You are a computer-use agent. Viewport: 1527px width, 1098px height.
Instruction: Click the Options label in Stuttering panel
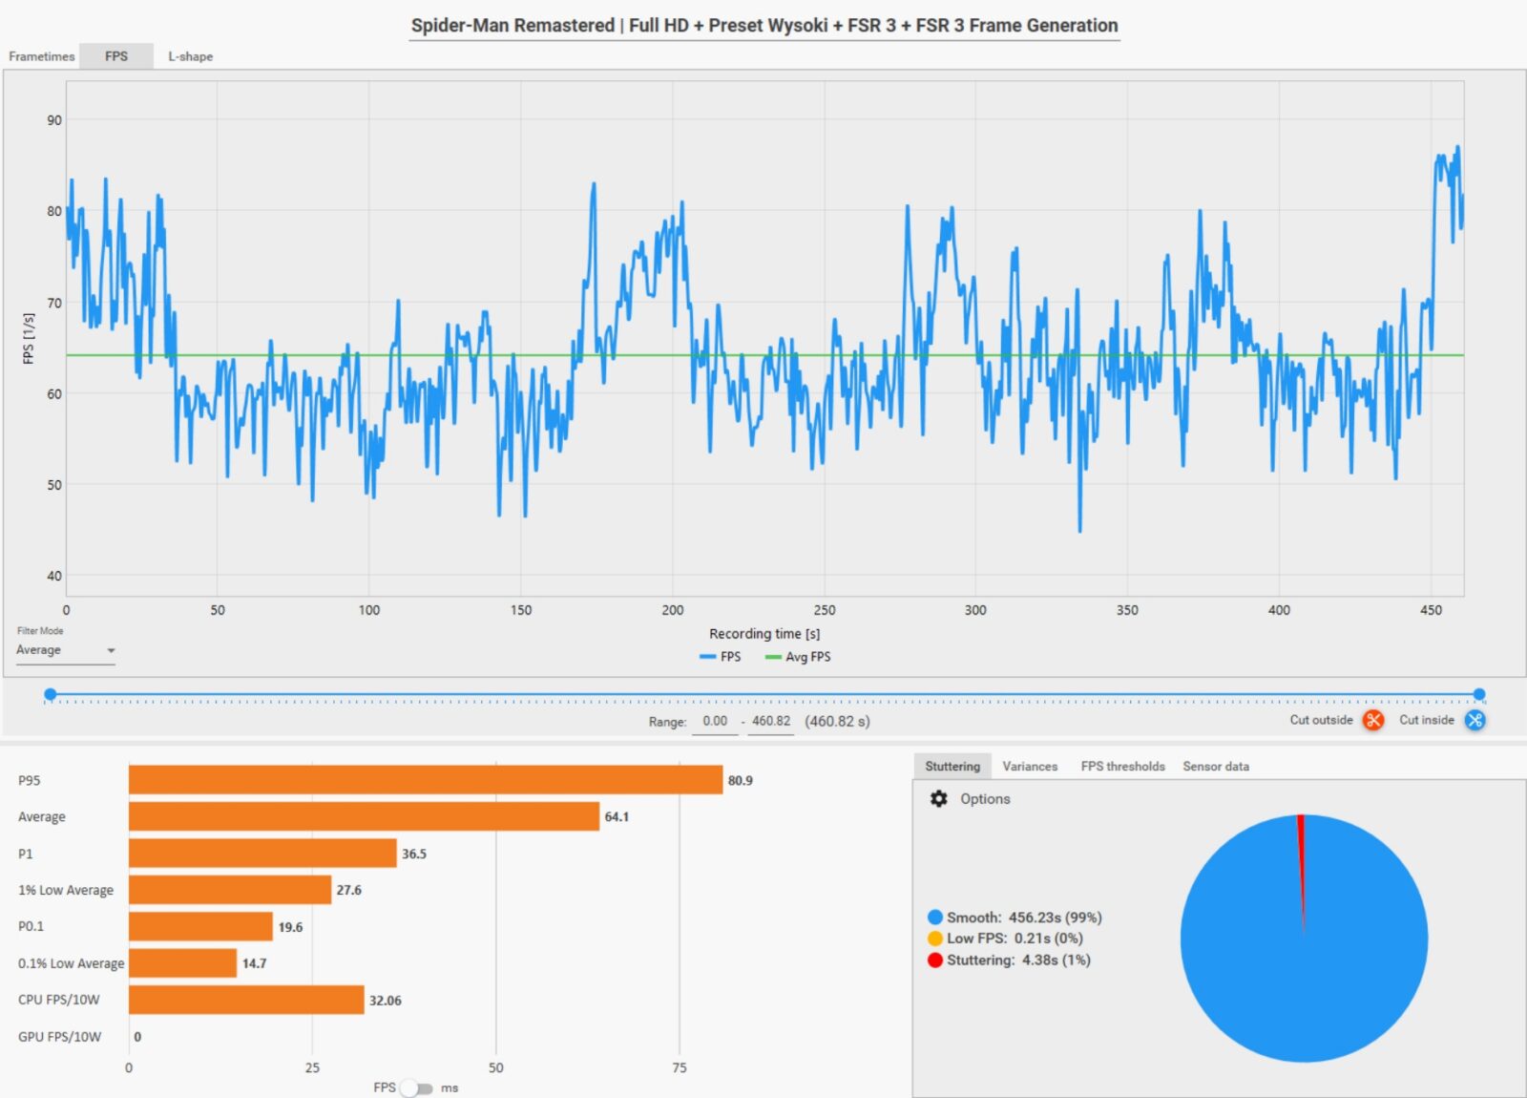pyautogui.click(x=984, y=798)
